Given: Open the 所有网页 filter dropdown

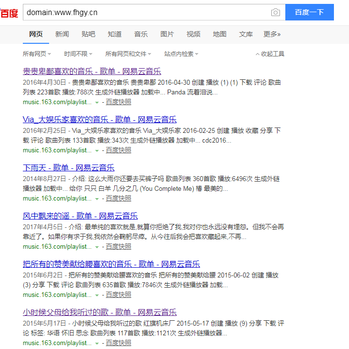Looking at the screenshot, I should coord(37,54).
